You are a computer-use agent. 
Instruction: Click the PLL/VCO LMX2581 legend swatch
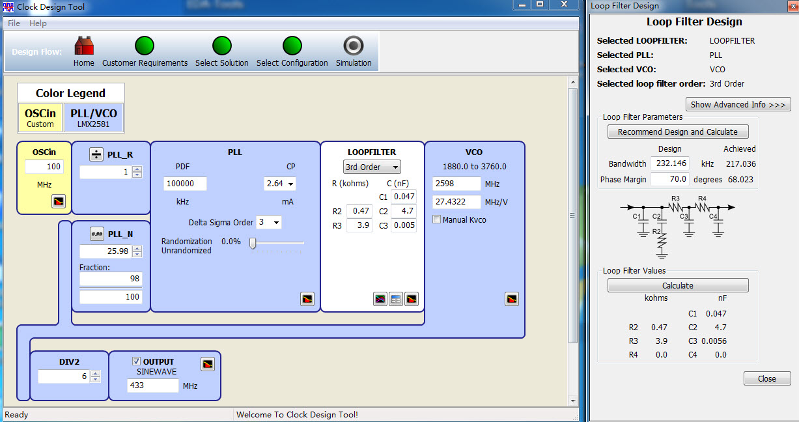point(93,118)
